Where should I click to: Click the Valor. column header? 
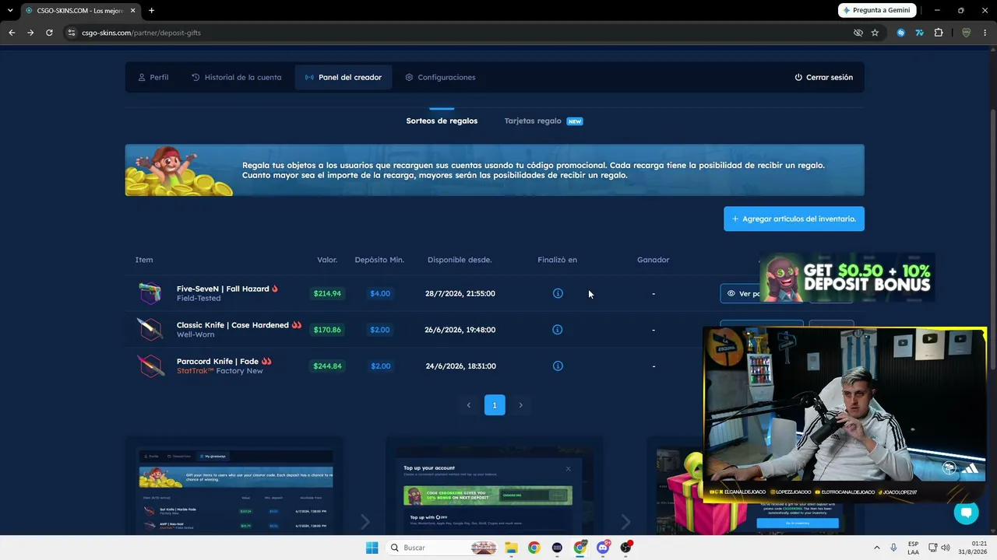click(327, 260)
